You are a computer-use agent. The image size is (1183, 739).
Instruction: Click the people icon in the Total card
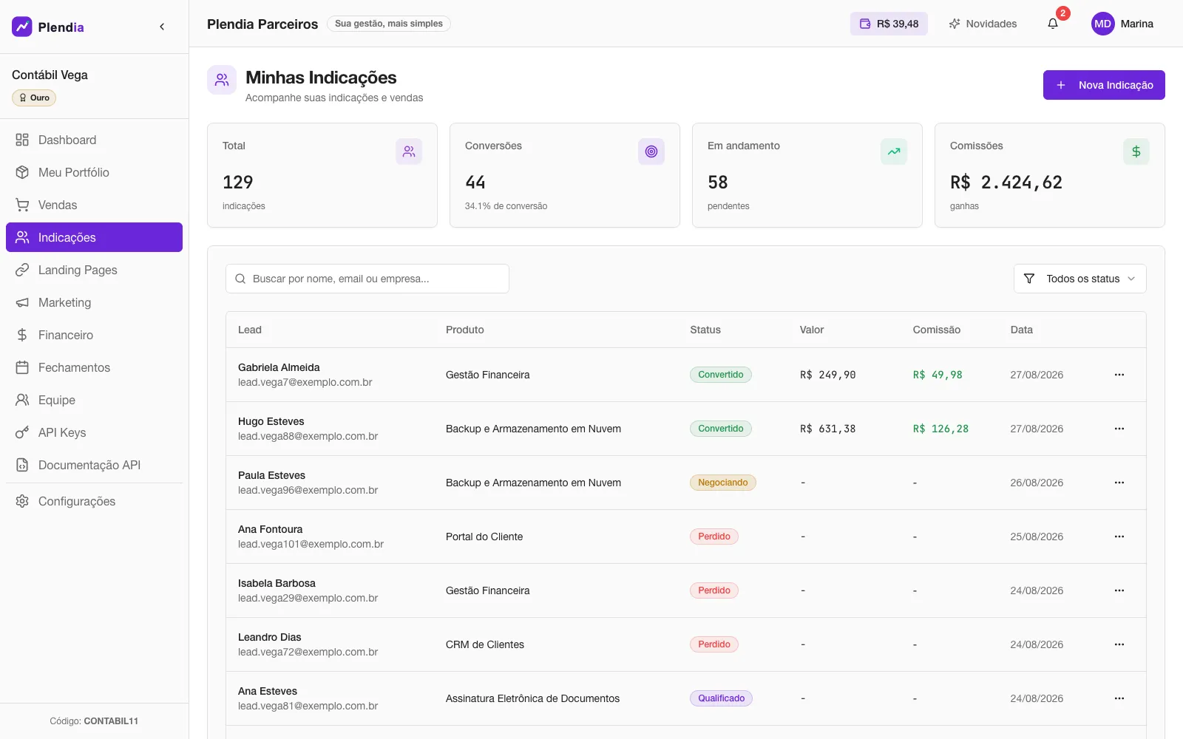point(409,151)
